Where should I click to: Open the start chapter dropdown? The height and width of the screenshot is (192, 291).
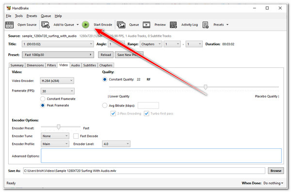[172, 44]
